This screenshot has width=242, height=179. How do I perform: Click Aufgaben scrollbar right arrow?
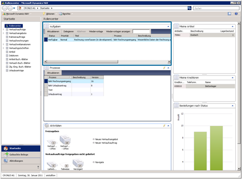point(169,62)
